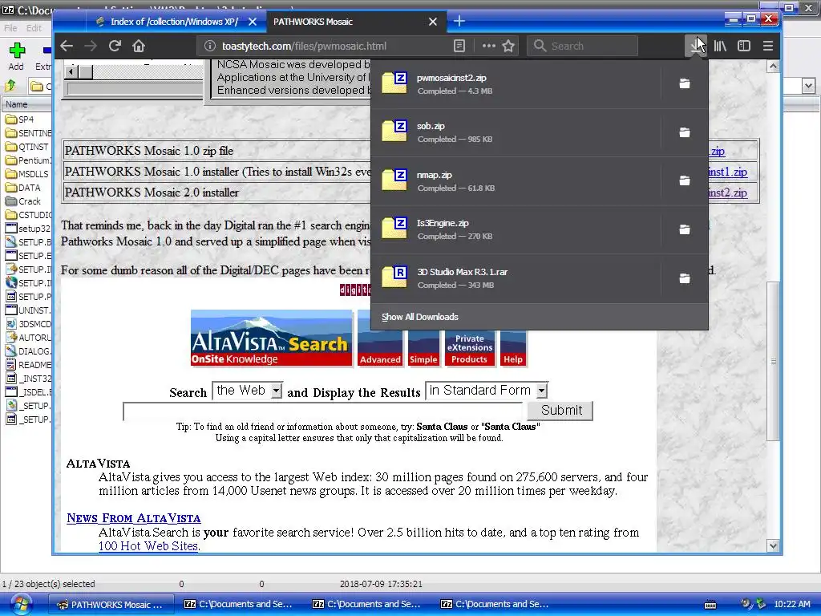Show sidebars via the sidebar icon
Screen dimensions: 821x616
(x=744, y=46)
